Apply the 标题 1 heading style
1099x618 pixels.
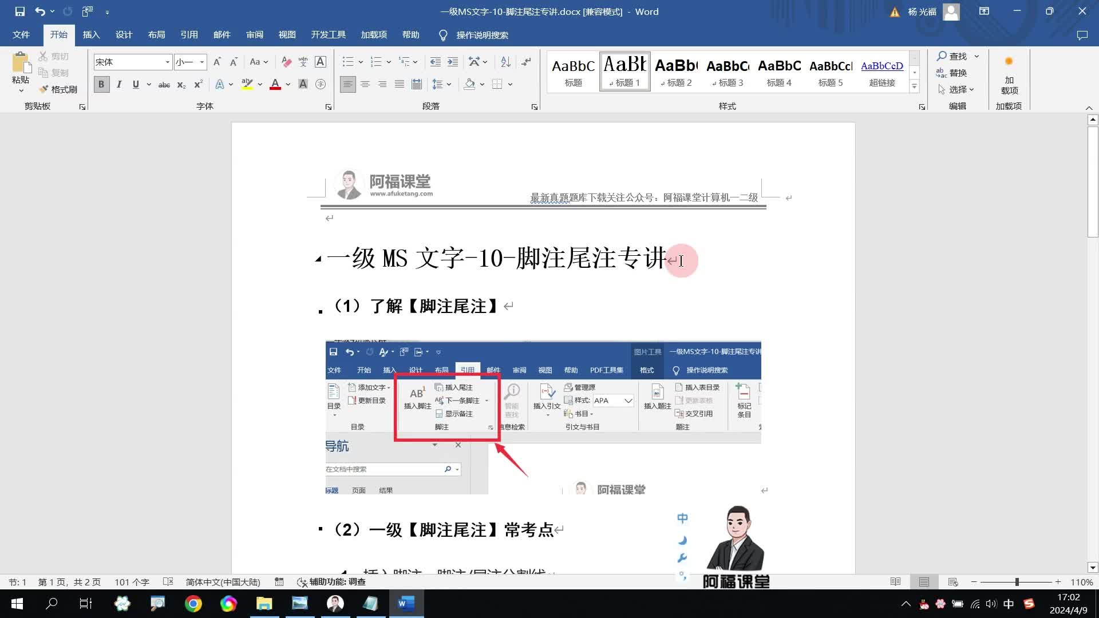click(624, 71)
